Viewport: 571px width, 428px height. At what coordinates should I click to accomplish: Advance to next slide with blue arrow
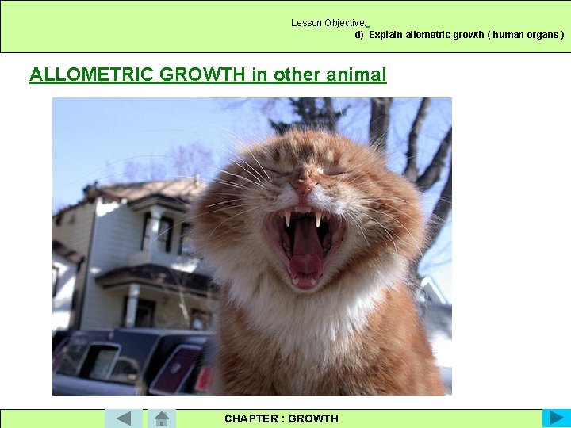[557, 418]
